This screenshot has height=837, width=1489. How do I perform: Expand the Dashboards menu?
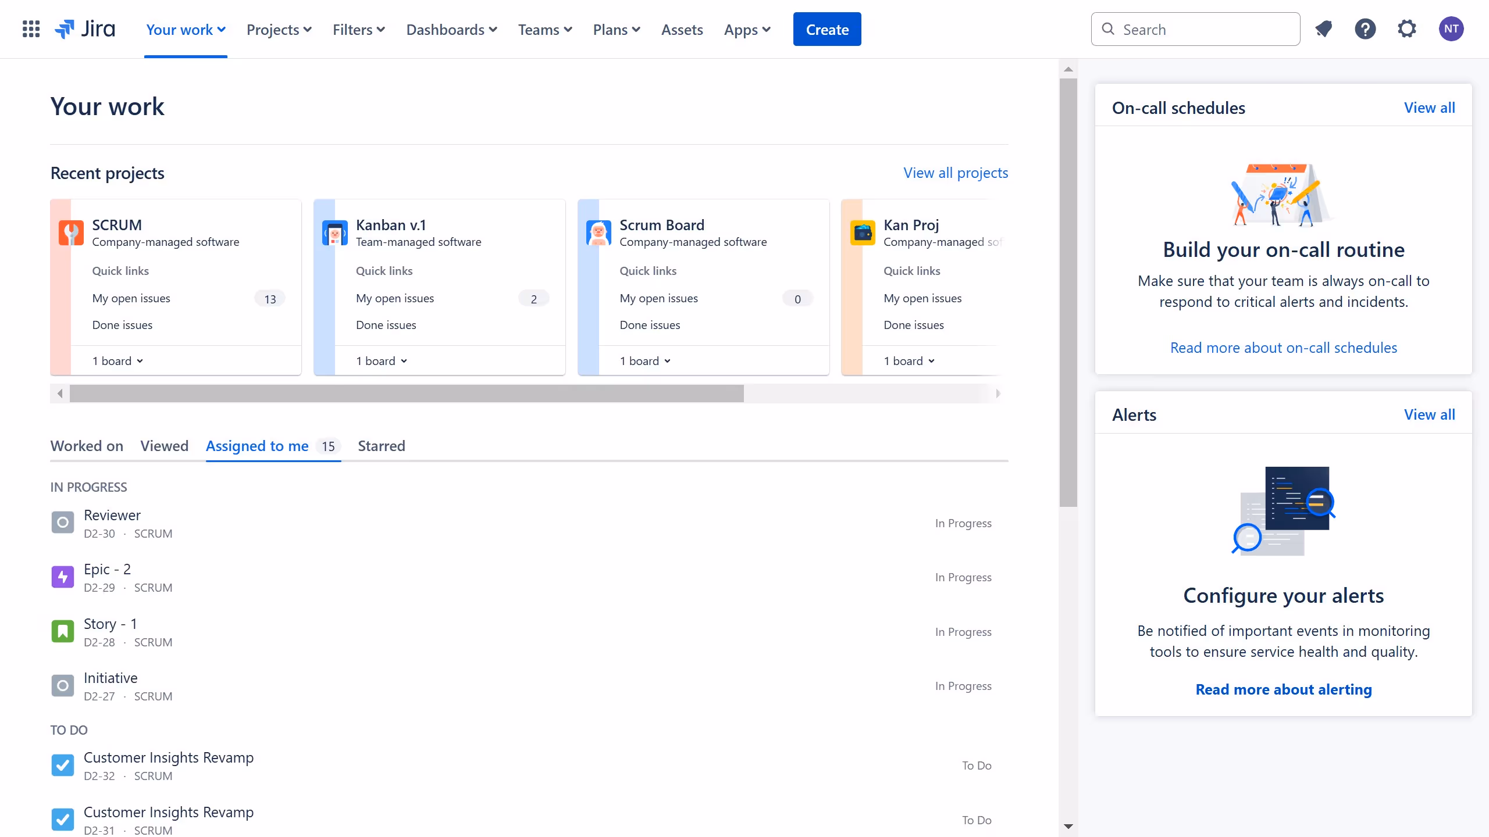click(x=452, y=29)
